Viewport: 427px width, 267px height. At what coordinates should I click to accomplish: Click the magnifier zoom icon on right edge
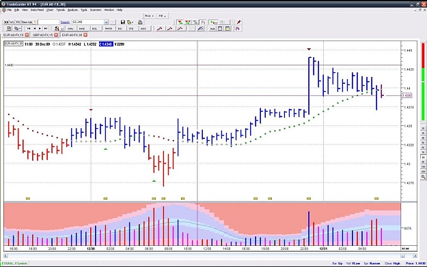click(423, 177)
